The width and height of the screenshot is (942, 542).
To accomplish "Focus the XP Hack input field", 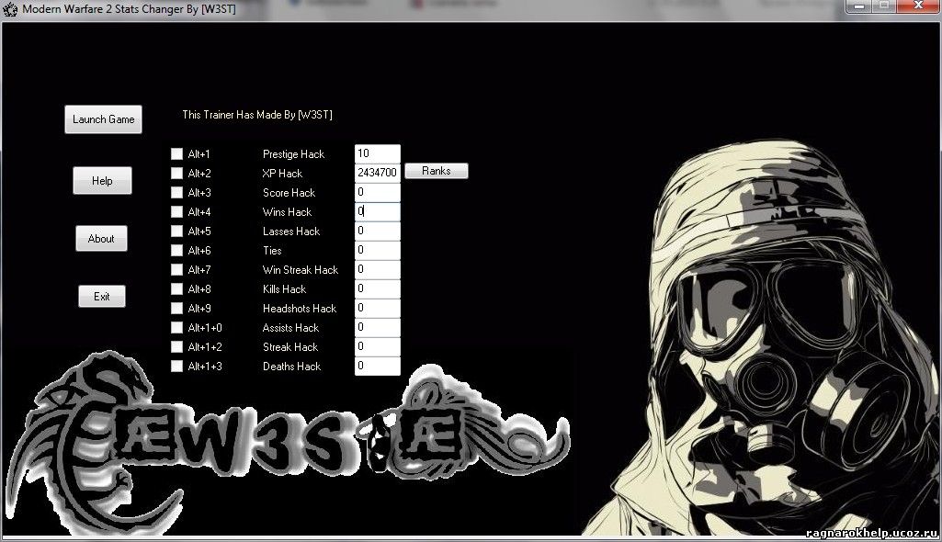I will coord(377,174).
